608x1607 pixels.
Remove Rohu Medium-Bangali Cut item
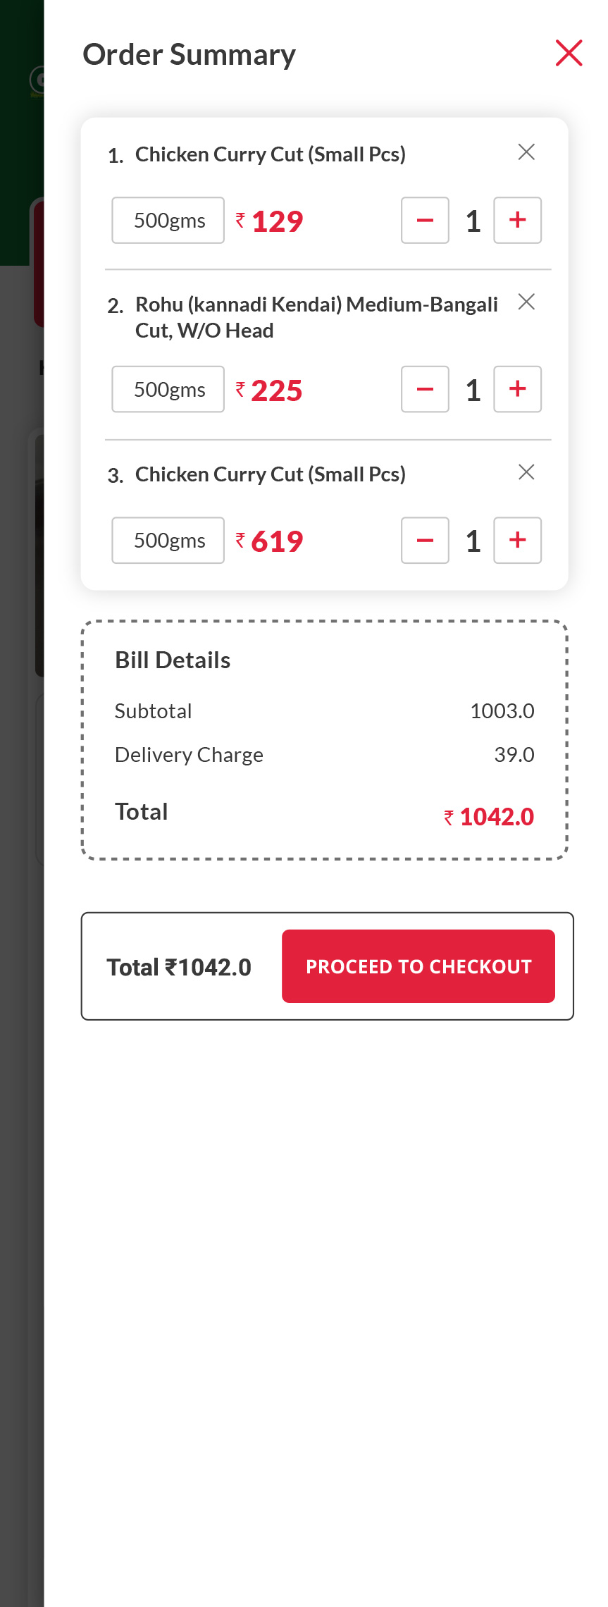tap(526, 302)
